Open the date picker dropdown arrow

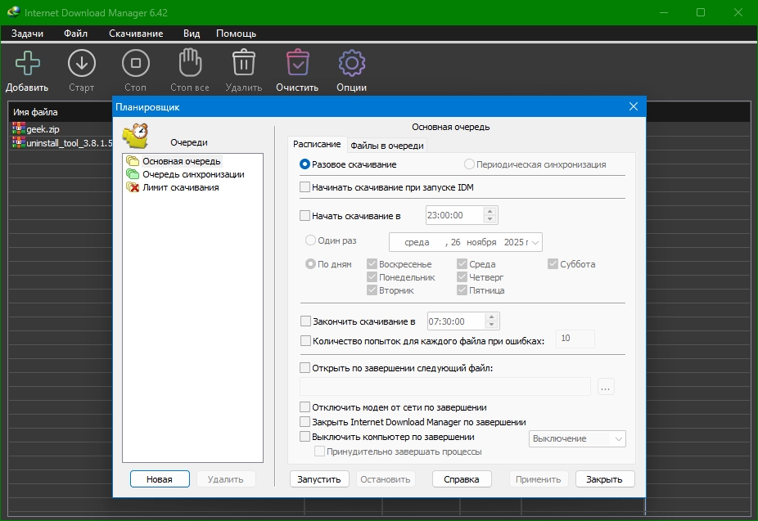(535, 242)
